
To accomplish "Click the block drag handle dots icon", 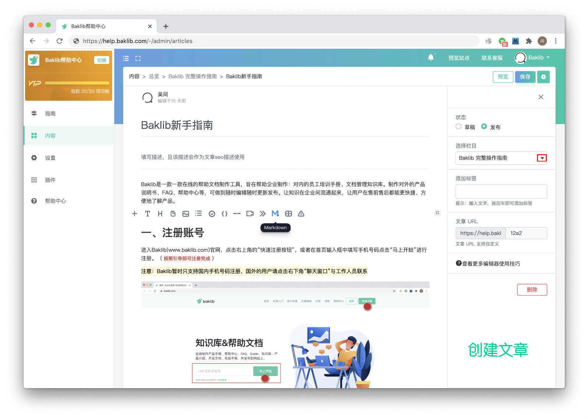I will click(x=437, y=213).
